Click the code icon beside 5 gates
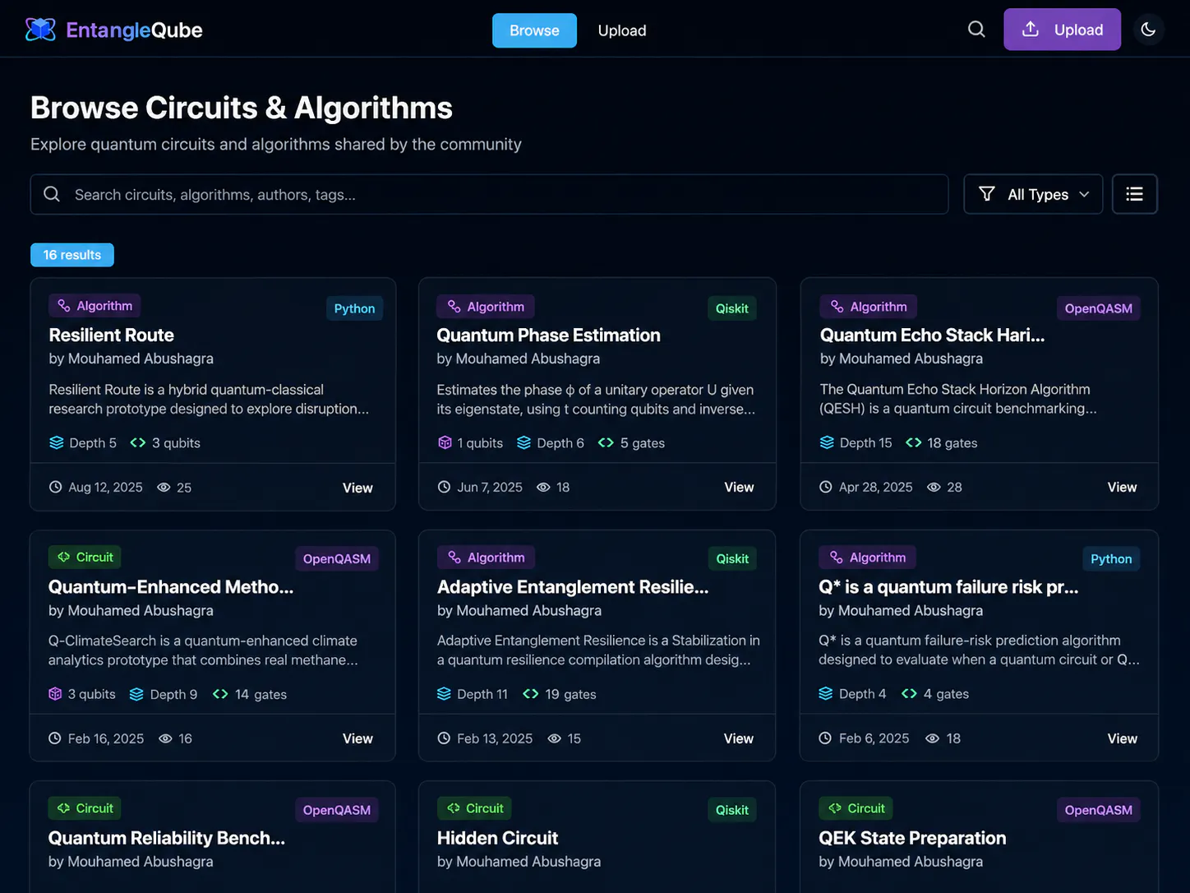Image resolution: width=1190 pixels, height=893 pixels. point(606,442)
